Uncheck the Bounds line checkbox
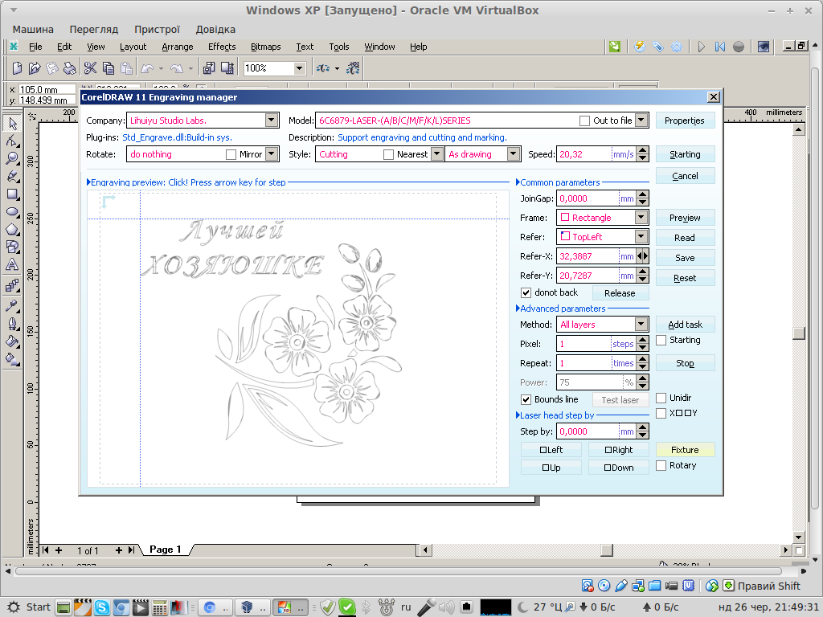The image size is (823, 617). 526,400
